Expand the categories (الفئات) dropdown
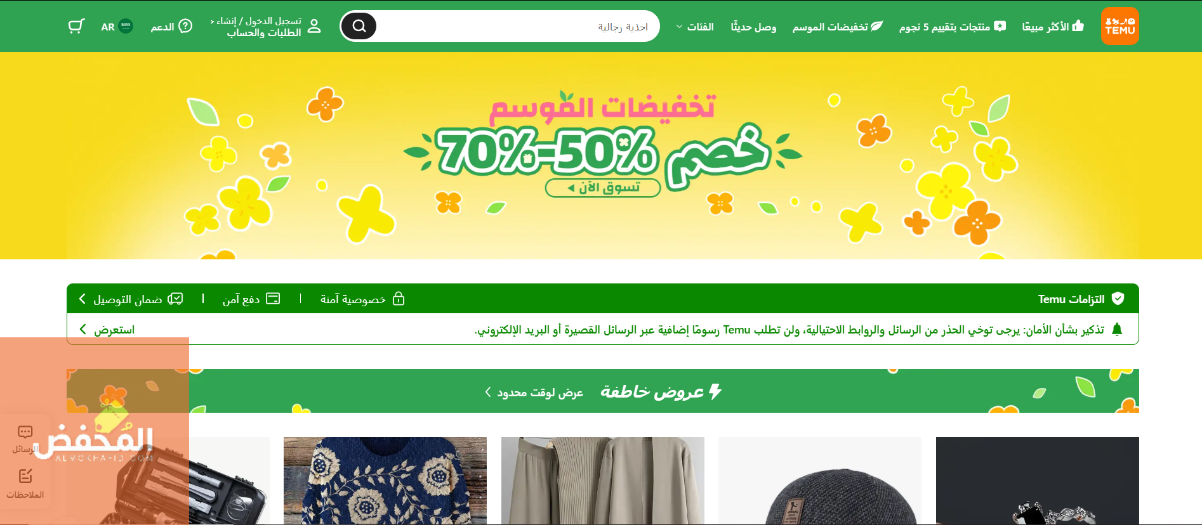Viewport: 1202px width, 525px height. [695, 27]
